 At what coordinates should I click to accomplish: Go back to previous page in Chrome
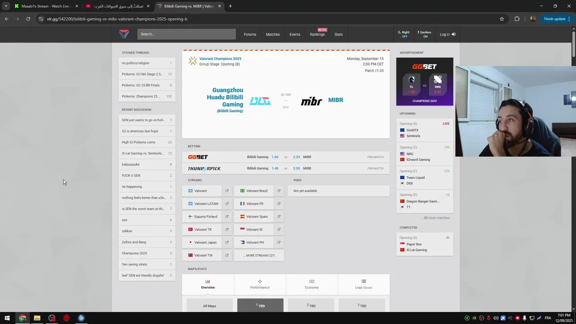[x=7, y=19]
